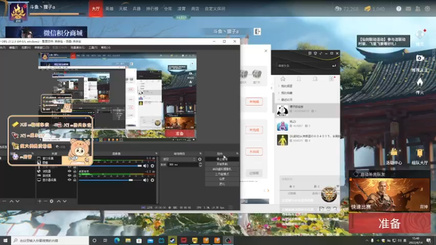Collapse 最近访问 group in chat client
The image size is (436, 245).
(279, 100)
